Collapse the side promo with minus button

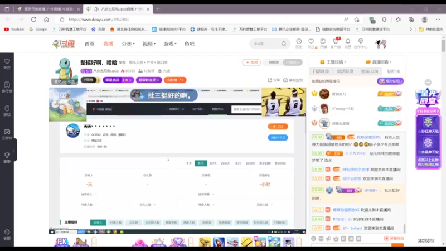point(428,83)
